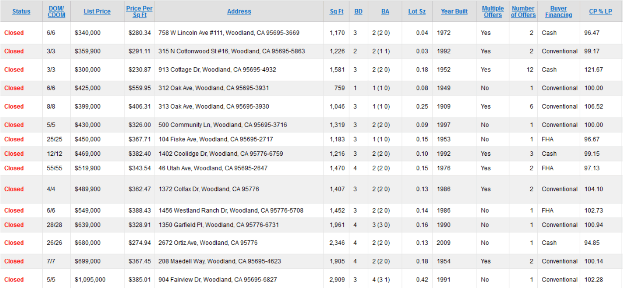This screenshot has width=623, height=288.
Task: Select address 1402 Coolidge Dr
Action: click(x=221, y=154)
